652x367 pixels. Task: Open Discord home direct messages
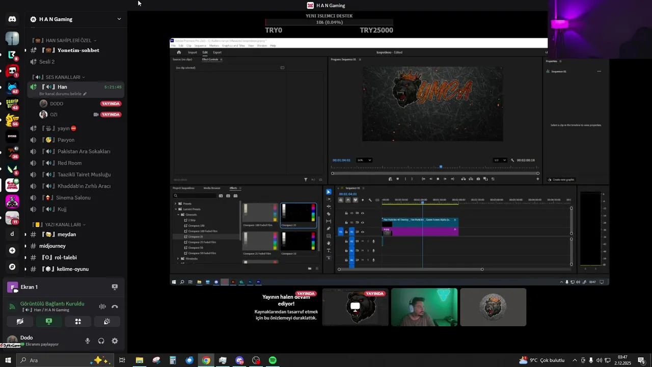pos(12,19)
